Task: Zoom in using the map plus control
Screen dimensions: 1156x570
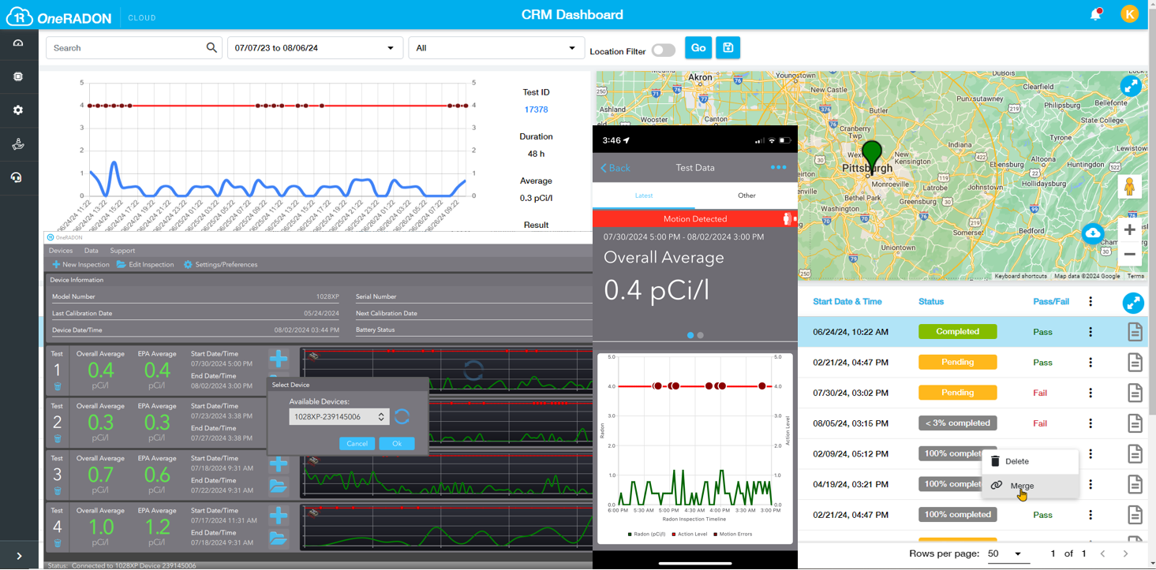Action: [1130, 229]
